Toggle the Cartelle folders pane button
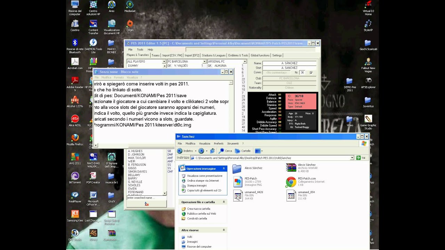This screenshot has height=250, width=445. [243, 151]
